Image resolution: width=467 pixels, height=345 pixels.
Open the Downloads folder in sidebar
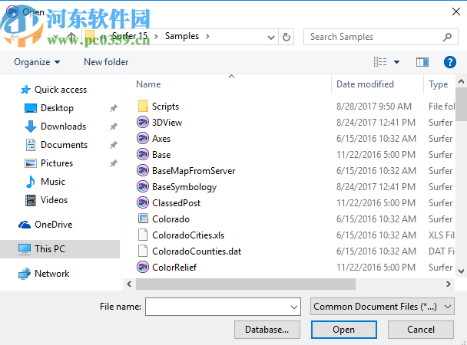pyautogui.click(x=63, y=127)
